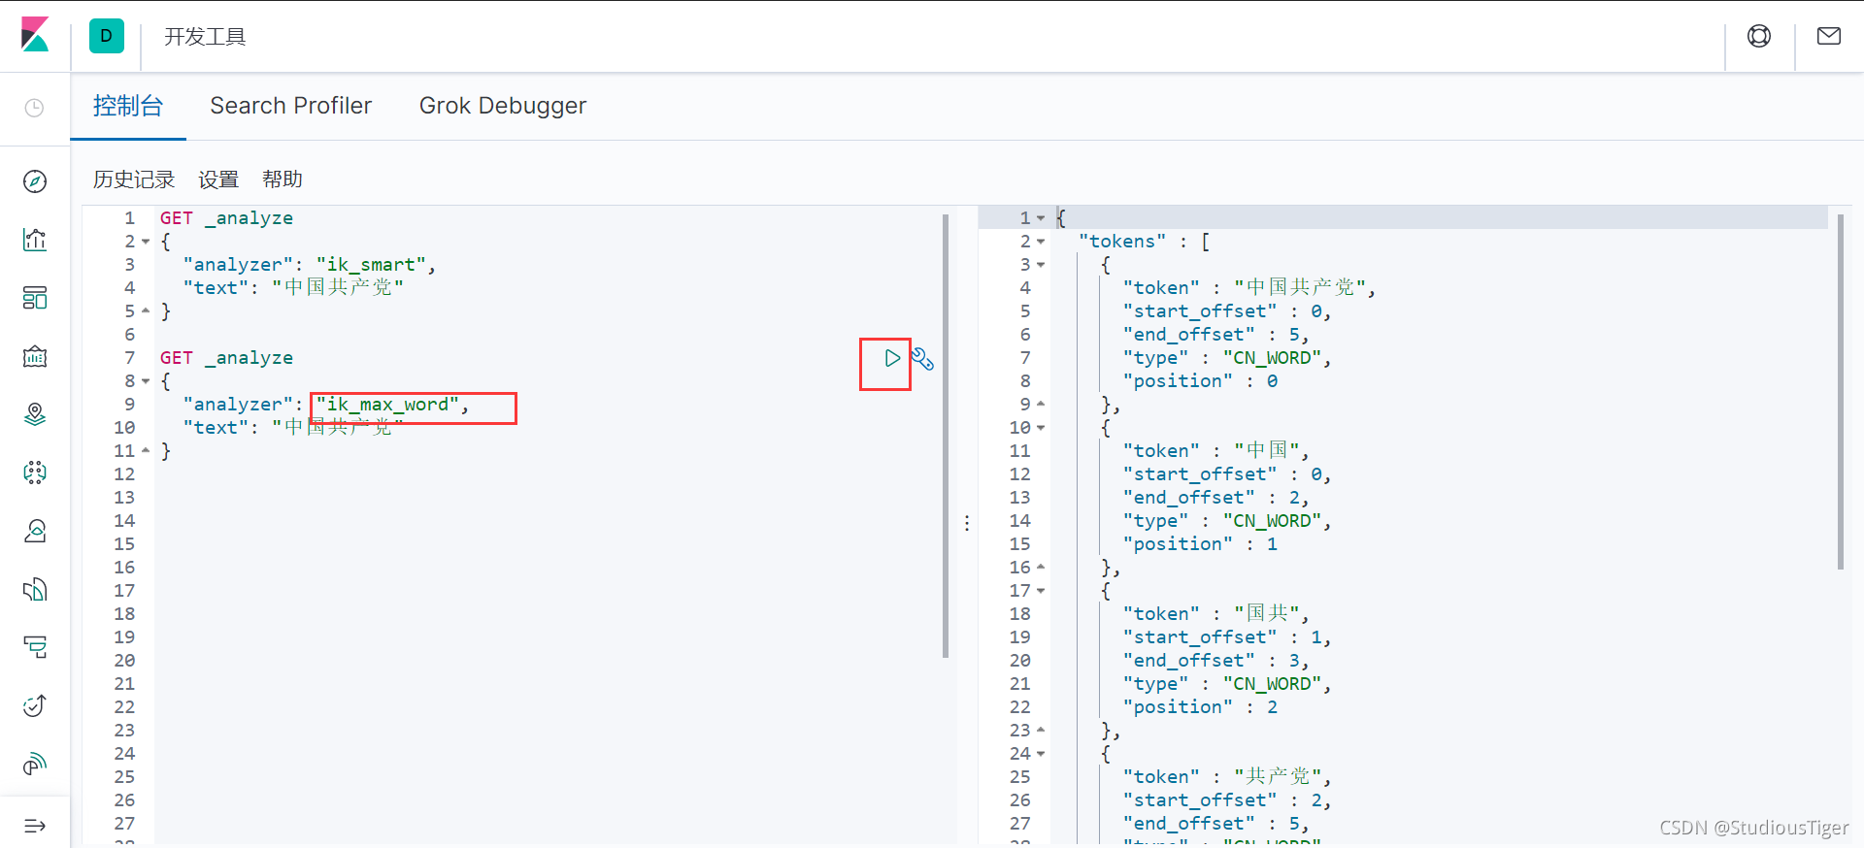Click "position" : 2 in output
The width and height of the screenshot is (1864, 848).
click(x=1200, y=707)
